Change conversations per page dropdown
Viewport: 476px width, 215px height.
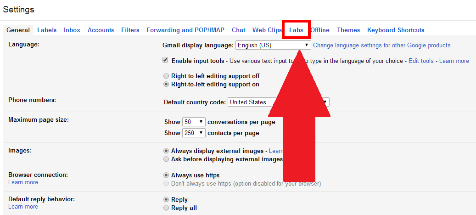[x=194, y=122]
